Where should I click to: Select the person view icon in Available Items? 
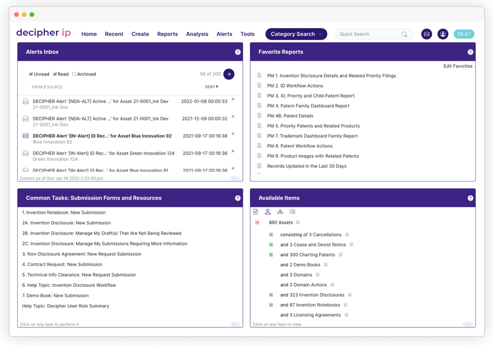(268, 212)
